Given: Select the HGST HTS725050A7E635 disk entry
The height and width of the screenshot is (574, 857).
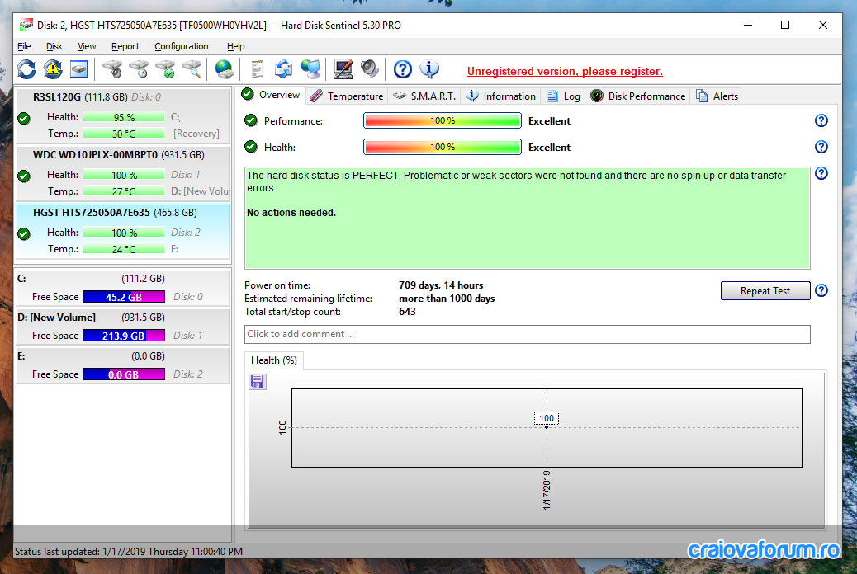Looking at the screenshot, I should 123,231.
